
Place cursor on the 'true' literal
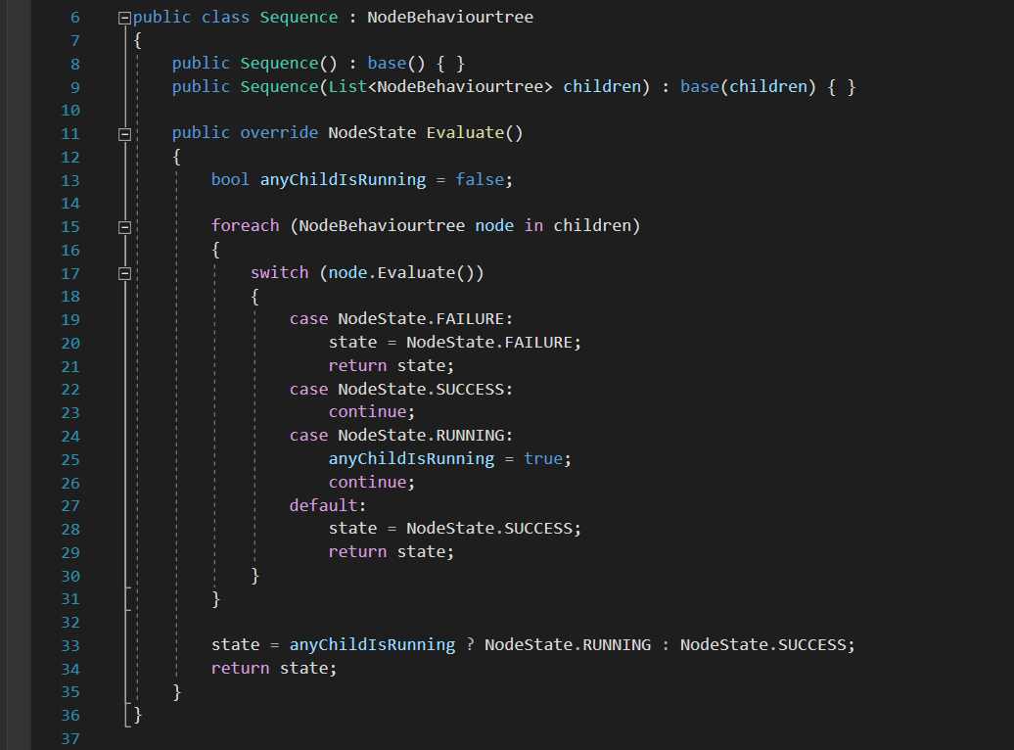tap(543, 458)
